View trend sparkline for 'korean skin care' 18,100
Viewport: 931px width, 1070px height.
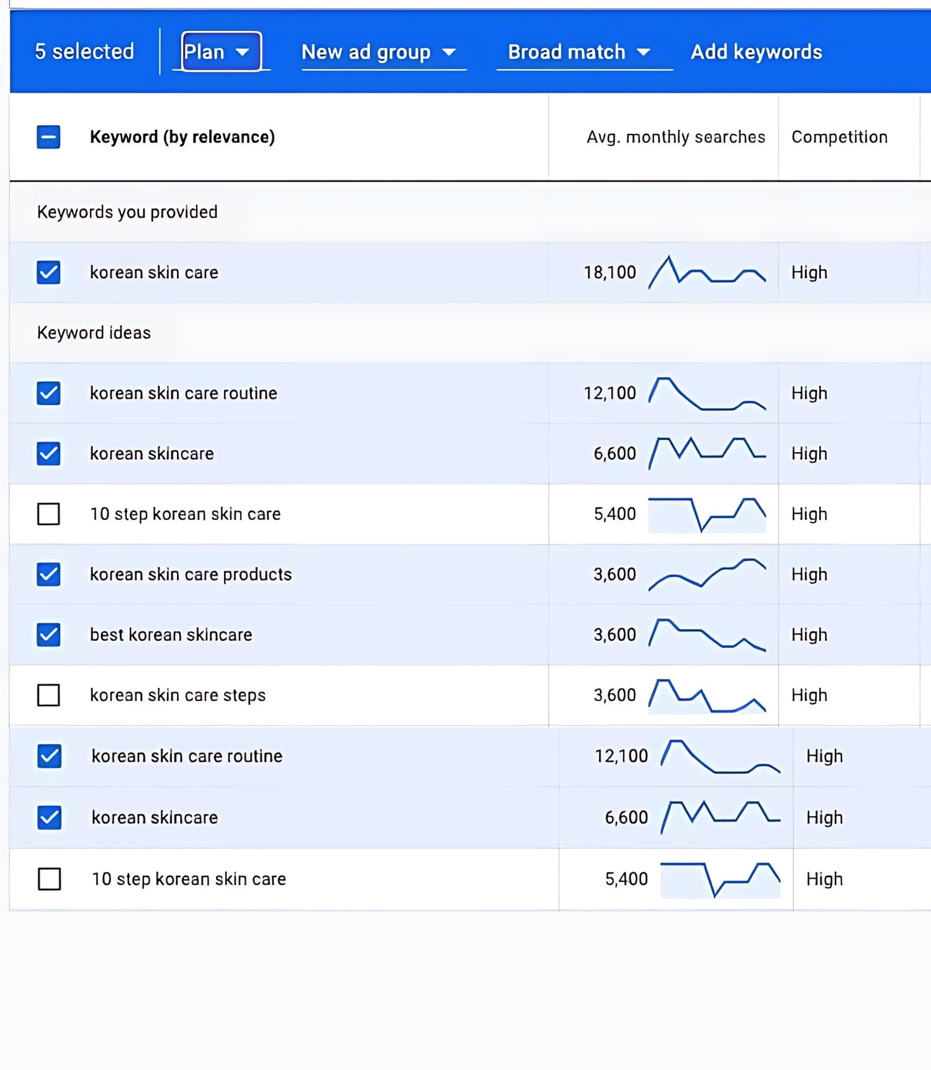[x=707, y=272]
